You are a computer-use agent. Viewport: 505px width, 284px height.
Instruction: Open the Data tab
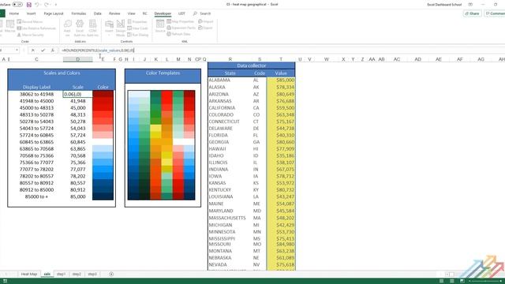[97, 13]
